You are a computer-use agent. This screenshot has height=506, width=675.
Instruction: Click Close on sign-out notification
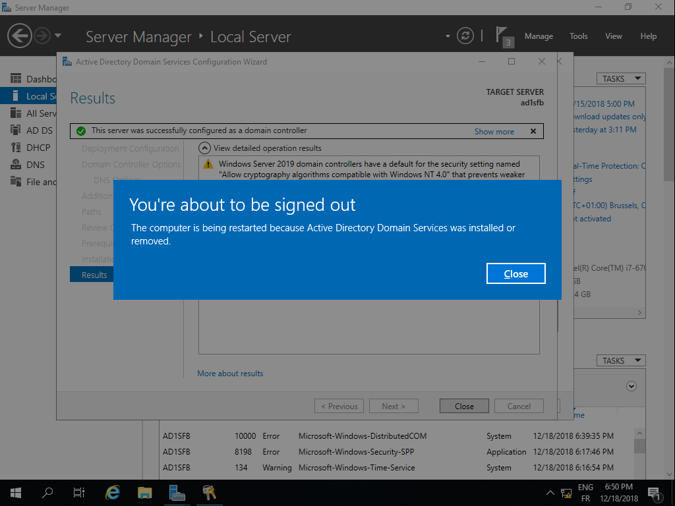tap(515, 273)
